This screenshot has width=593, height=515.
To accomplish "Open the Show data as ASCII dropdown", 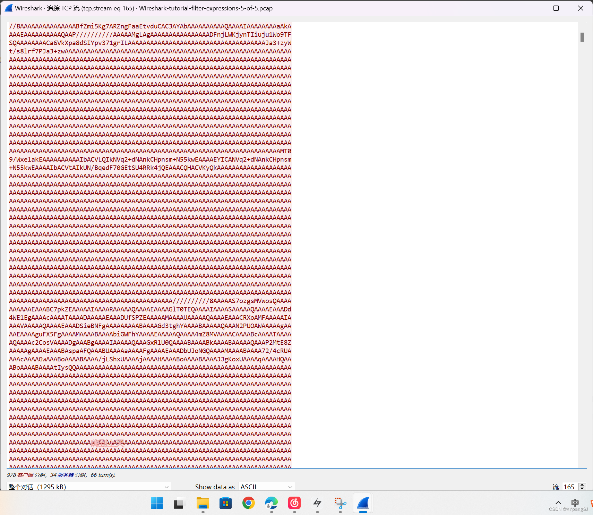I will pyautogui.click(x=267, y=487).
